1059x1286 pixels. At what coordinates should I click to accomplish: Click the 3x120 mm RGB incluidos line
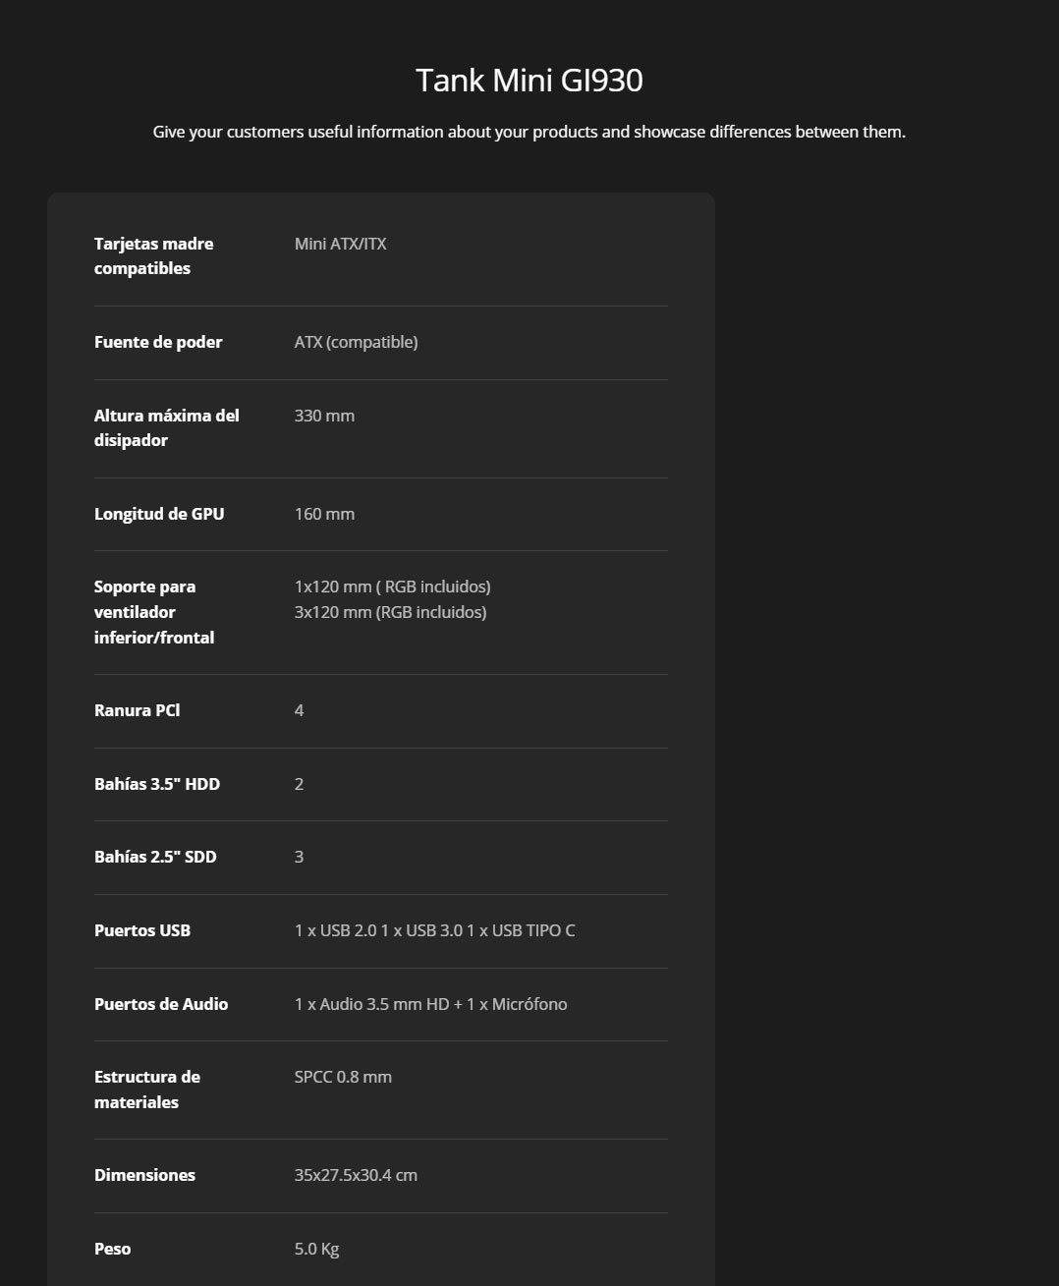pyautogui.click(x=390, y=612)
